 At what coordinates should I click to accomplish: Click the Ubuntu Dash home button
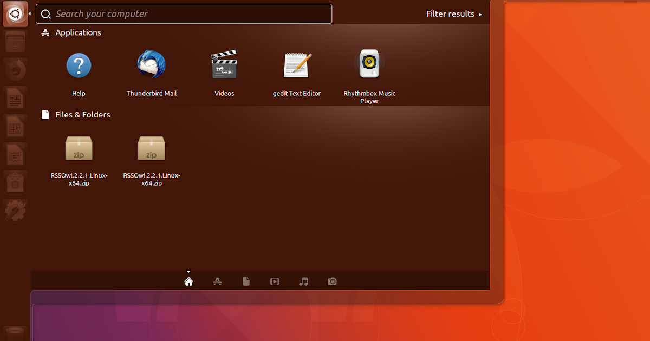pos(15,14)
